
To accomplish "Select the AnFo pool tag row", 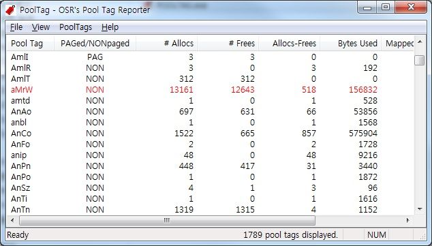I will click(211, 144).
